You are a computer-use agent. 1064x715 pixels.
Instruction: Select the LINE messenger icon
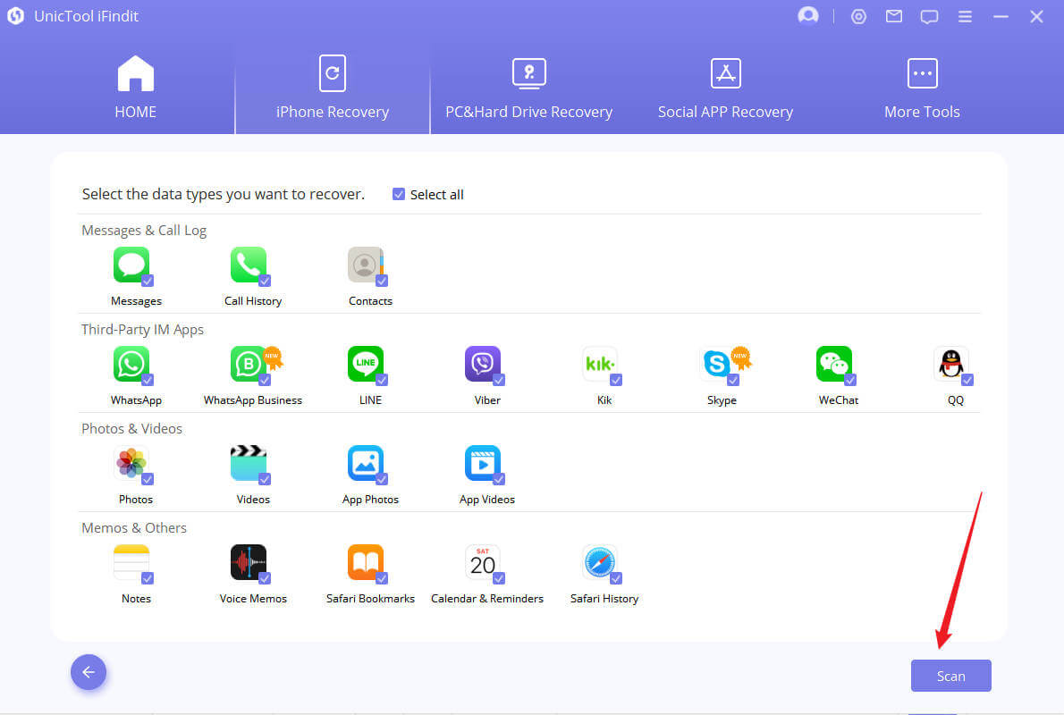[x=365, y=364]
